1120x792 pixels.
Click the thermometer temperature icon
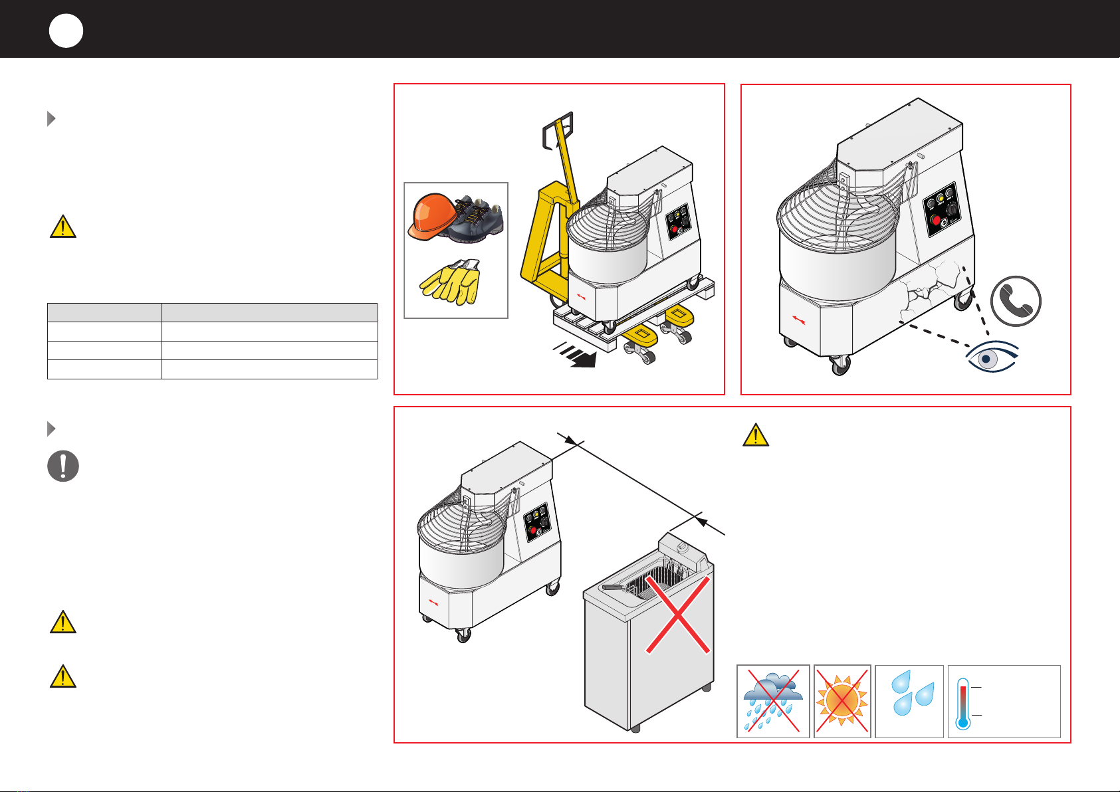coord(962,704)
